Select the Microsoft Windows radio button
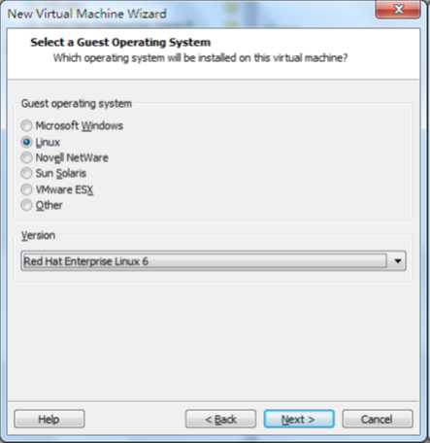 tap(26, 125)
